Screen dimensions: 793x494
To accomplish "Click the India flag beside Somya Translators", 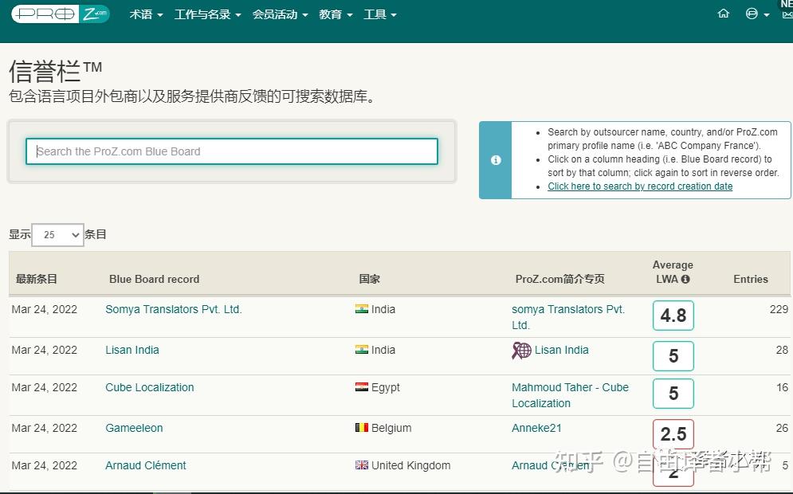I will click(x=360, y=309).
